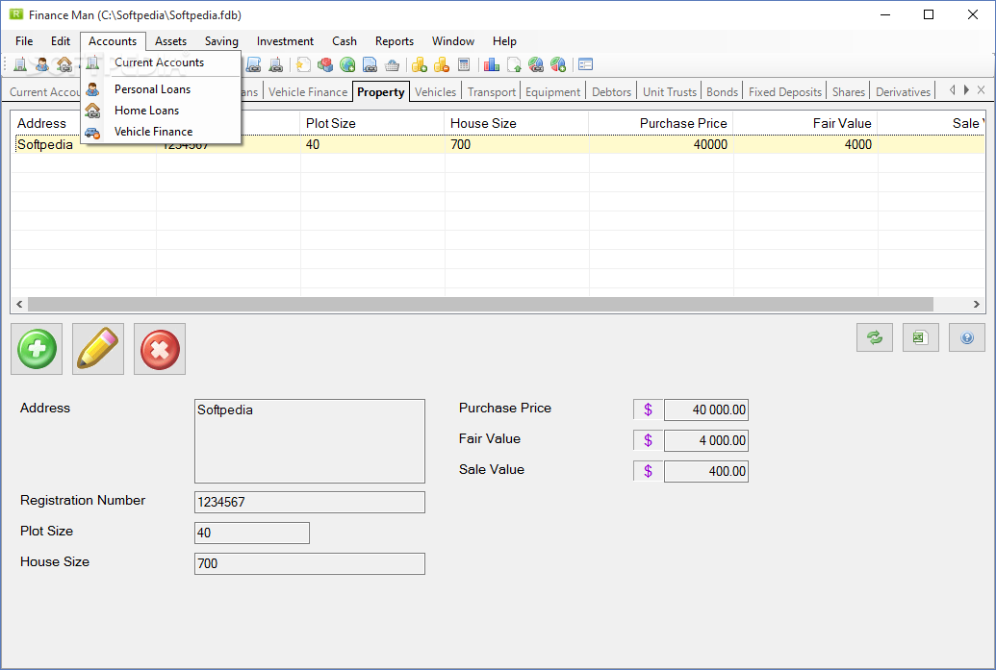Viewport: 996px width, 670px height.
Task: Click the dollar currency button beside Purchase Price
Action: [648, 409]
